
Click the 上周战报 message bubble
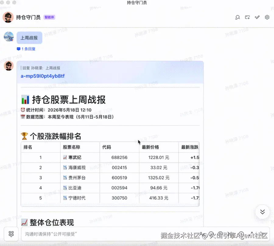(x=29, y=38)
